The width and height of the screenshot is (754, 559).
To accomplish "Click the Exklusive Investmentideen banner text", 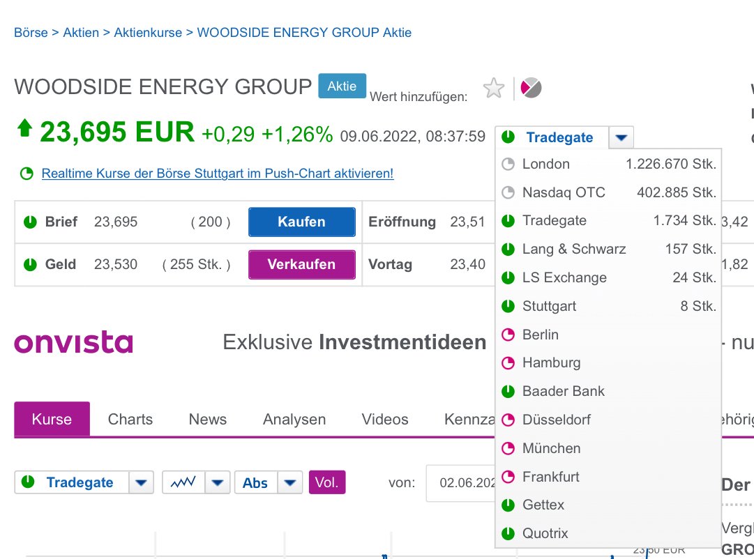I will tap(354, 342).
